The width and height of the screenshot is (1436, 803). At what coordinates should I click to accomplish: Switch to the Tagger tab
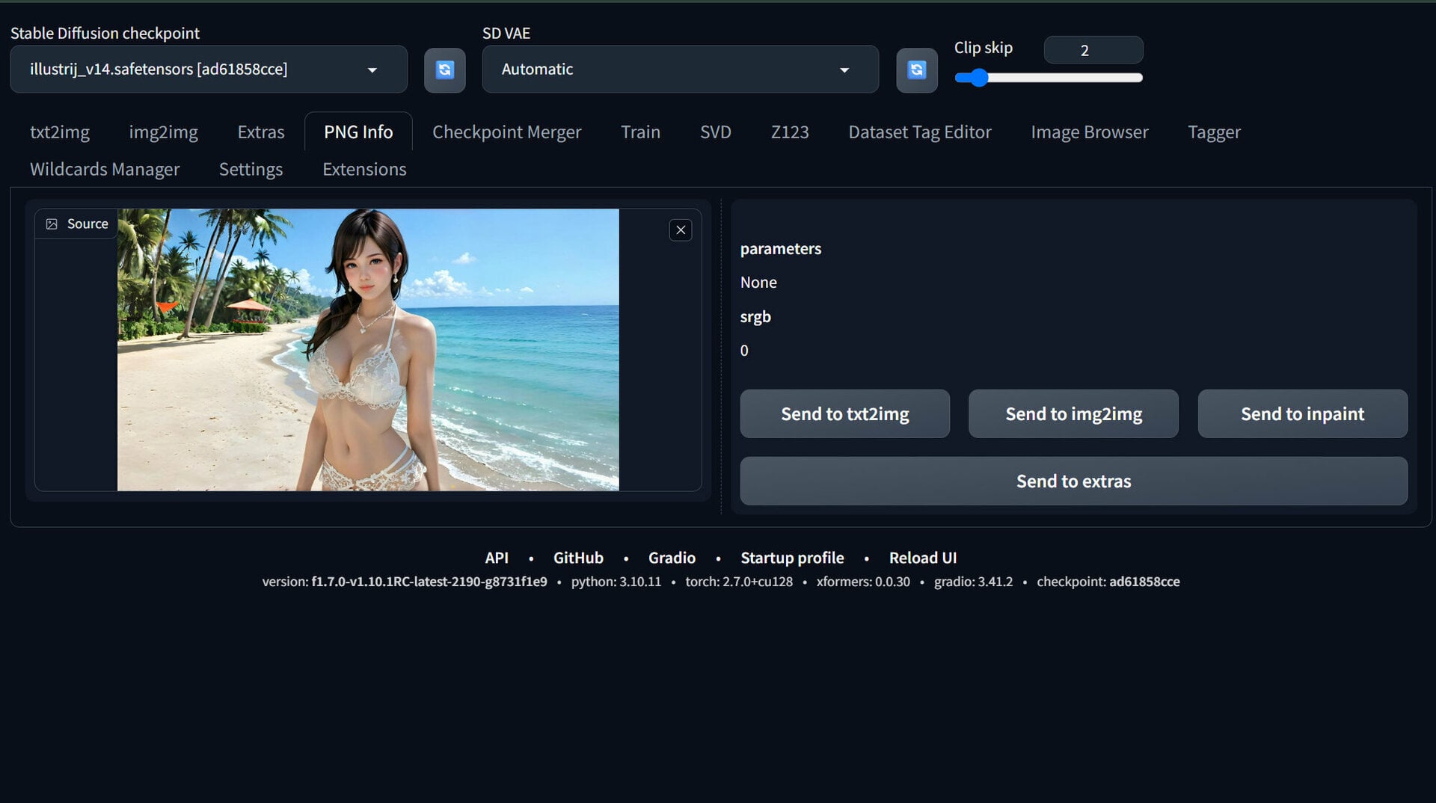(x=1214, y=132)
